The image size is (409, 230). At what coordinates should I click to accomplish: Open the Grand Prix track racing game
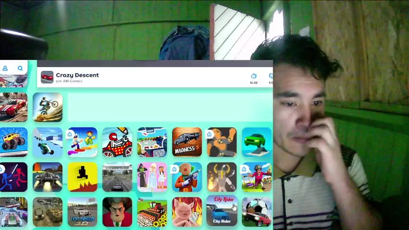(x=117, y=177)
